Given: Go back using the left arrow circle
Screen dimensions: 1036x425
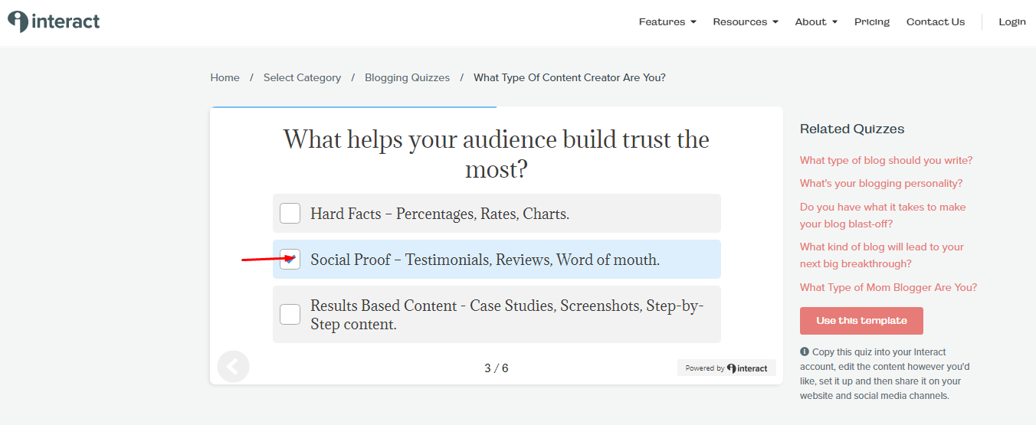Looking at the screenshot, I should click(233, 367).
